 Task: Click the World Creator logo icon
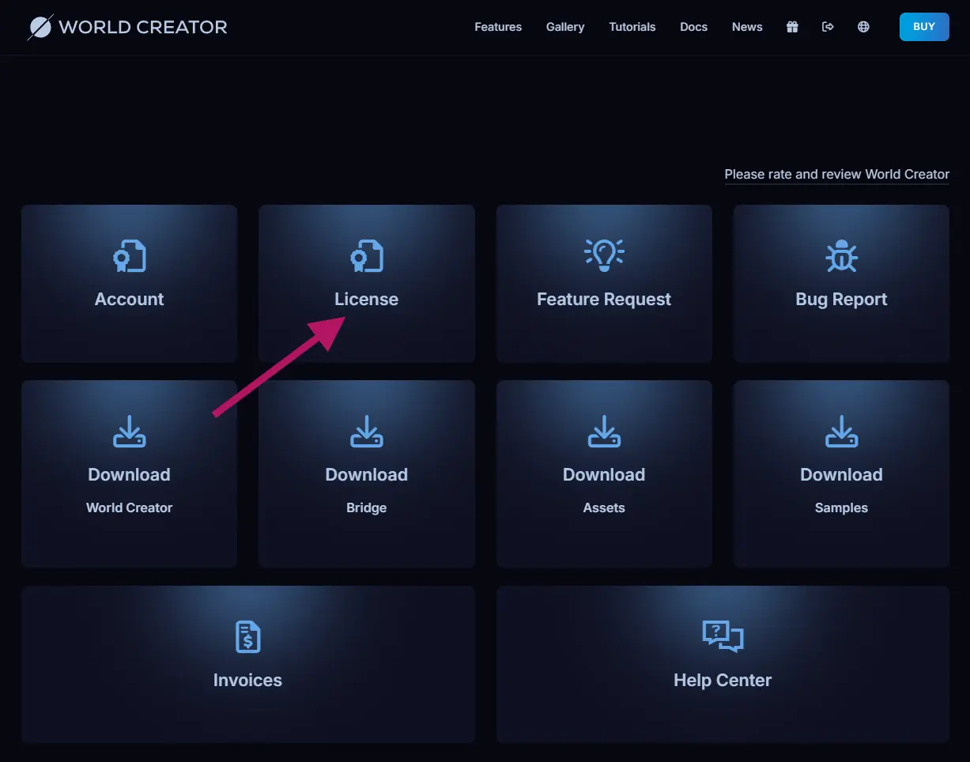coord(40,27)
